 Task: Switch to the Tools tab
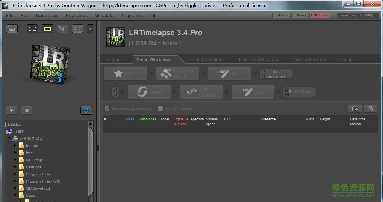(x=347, y=60)
